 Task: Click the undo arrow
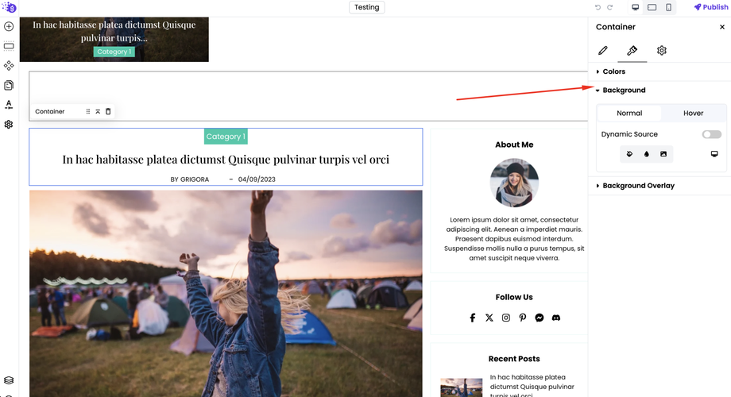pyautogui.click(x=598, y=7)
